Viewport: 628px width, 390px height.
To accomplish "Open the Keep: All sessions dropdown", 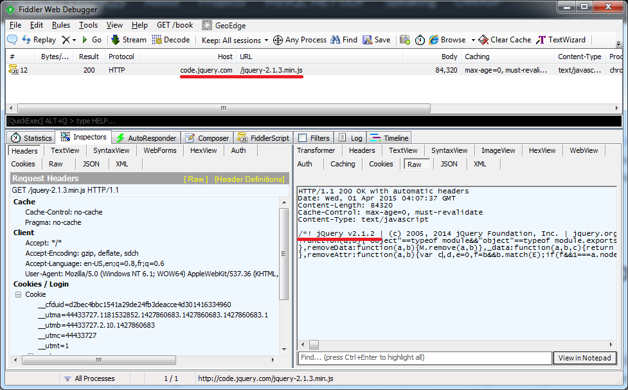I will 235,40.
